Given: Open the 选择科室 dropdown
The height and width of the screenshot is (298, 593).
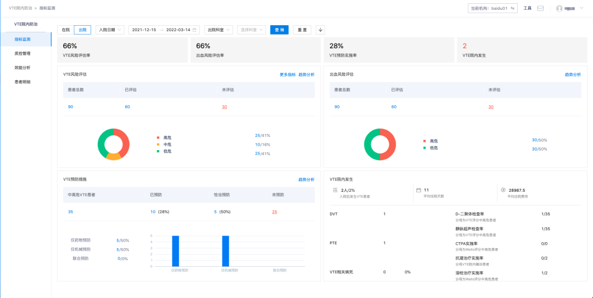Looking at the screenshot, I should [x=251, y=30].
